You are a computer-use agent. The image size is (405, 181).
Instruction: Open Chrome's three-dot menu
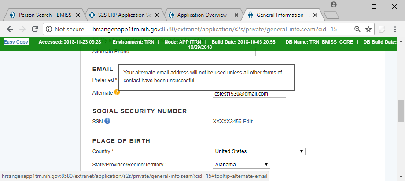tap(395, 29)
